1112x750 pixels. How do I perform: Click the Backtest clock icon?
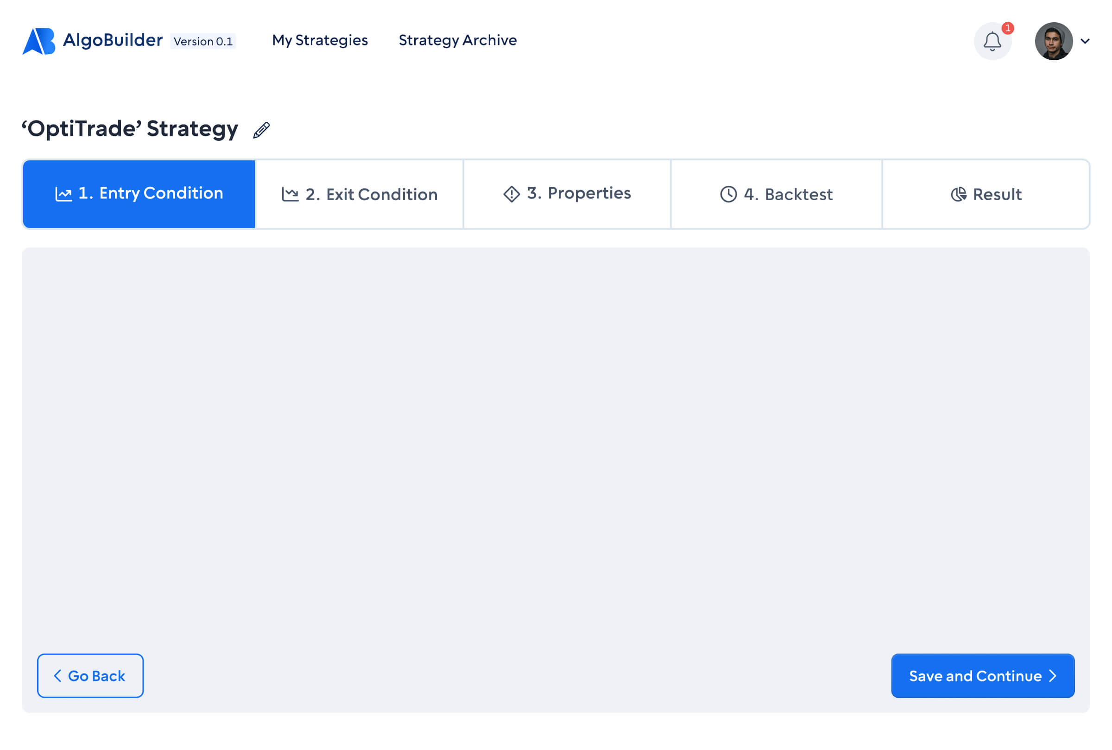tap(727, 194)
